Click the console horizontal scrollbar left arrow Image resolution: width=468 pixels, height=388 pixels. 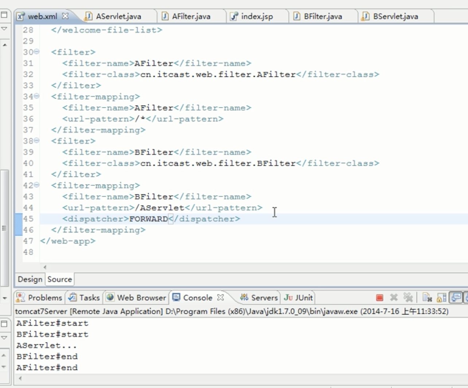coord(20,379)
